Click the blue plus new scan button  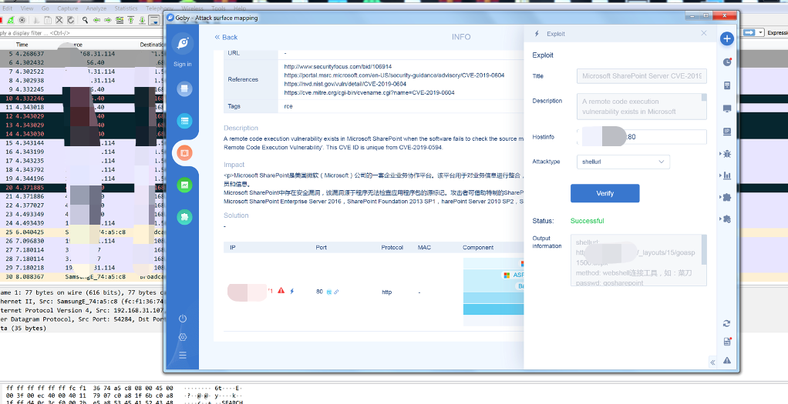tap(726, 38)
